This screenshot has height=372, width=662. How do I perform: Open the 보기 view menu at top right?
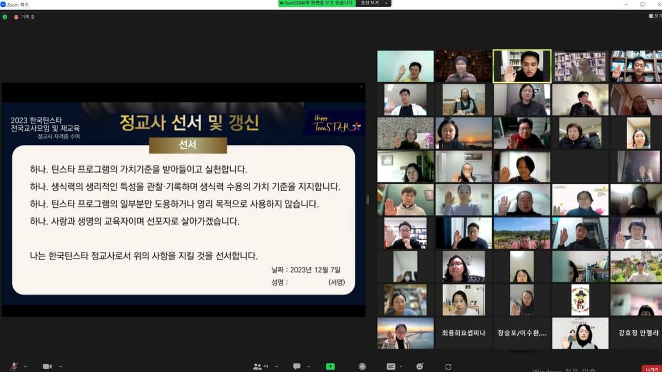pyautogui.click(x=655, y=17)
